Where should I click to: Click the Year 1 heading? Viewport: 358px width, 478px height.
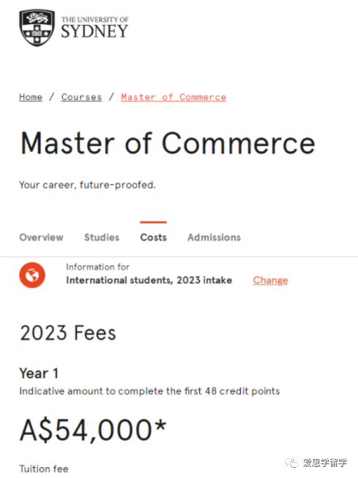coord(39,373)
